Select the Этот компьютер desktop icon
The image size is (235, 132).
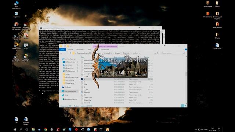coord(17,5)
